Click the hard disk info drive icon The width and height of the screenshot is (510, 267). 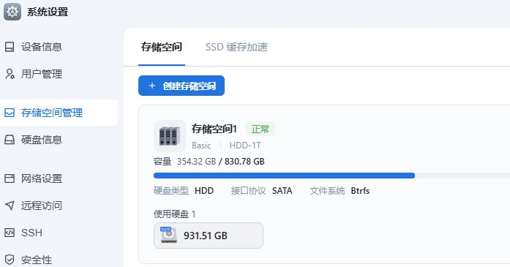(x=10, y=140)
